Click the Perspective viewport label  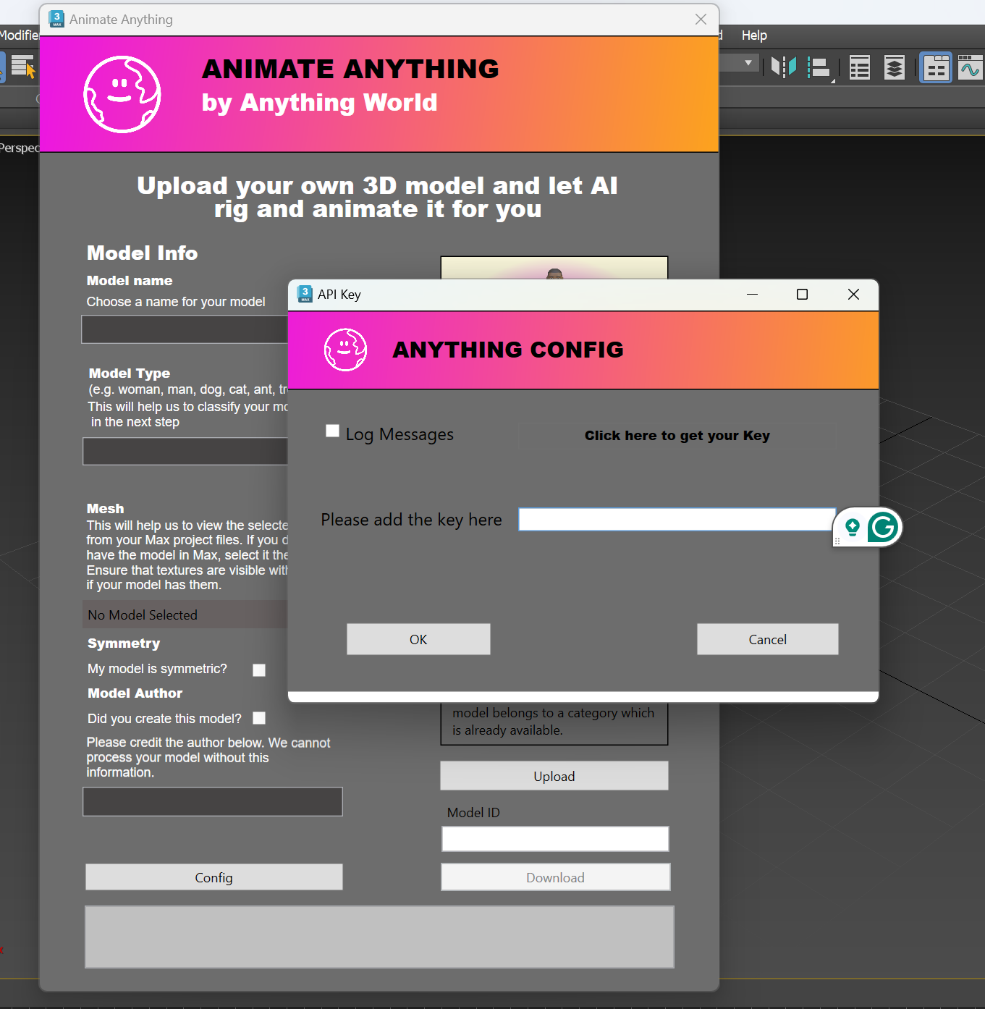20,148
